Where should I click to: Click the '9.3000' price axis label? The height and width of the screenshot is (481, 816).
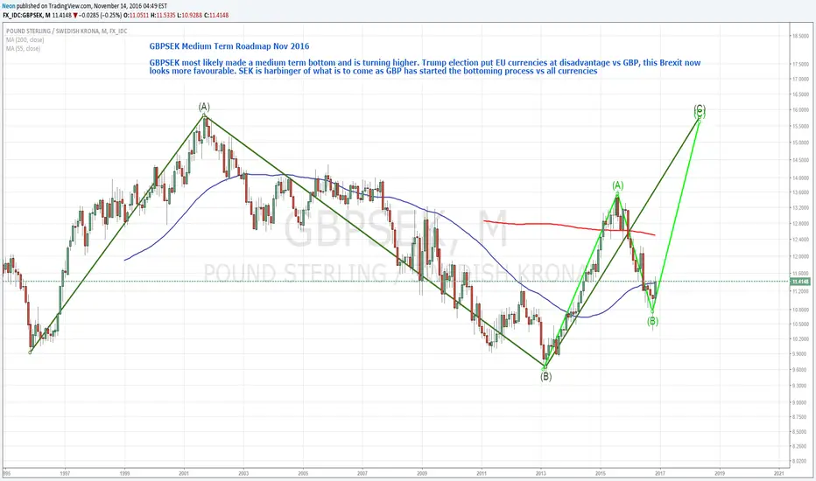pos(800,386)
